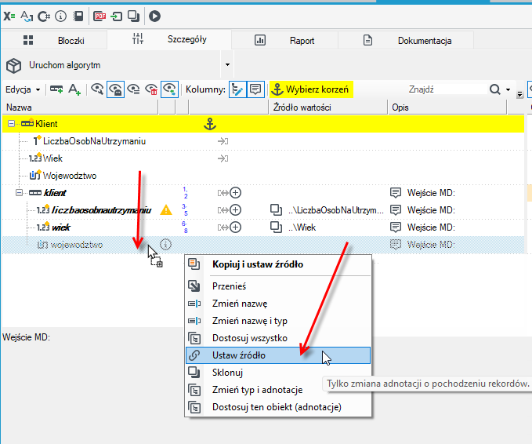This screenshot has width=532, height=444.
Task: Click the plus circle icon in liczbaosobnautrzymaniu row
Action: tap(236, 210)
